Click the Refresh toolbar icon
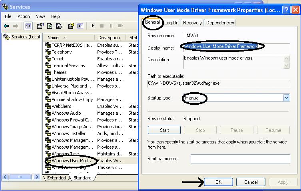Viewport: 301px width, 191px height. point(50,26)
